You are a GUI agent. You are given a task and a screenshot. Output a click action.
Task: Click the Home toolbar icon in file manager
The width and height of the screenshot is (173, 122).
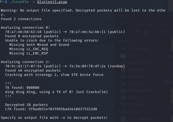point(146,32)
